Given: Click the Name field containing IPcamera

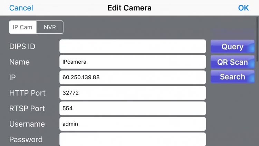Looking at the screenshot, I should pyautogui.click(x=133, y=62).
